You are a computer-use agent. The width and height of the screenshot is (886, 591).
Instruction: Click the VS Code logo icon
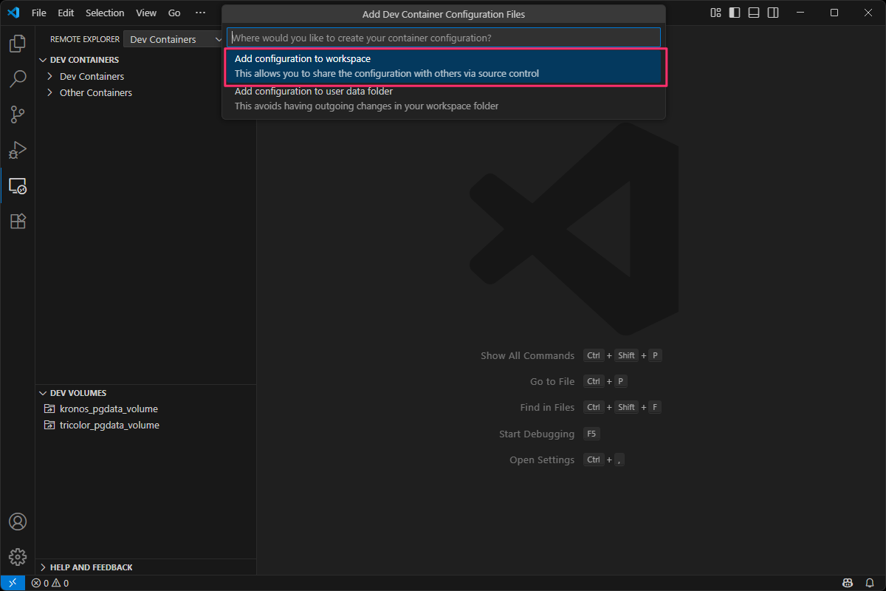(x=13, y=13)
